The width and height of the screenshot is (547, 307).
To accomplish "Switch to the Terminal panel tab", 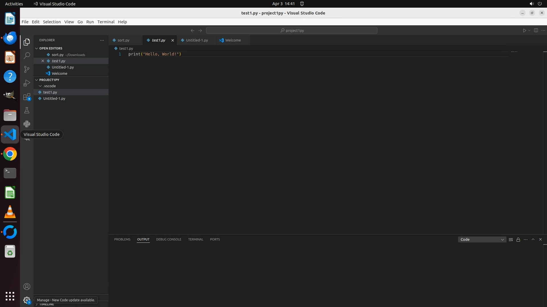I will coord(196,239).
